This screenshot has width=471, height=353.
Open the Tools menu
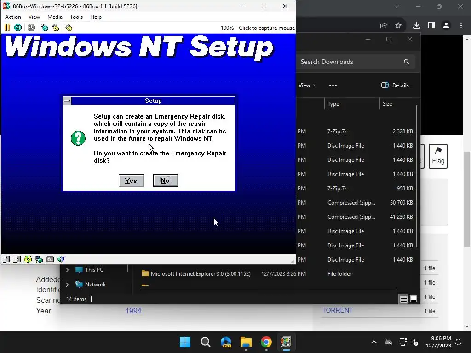(76, 17)
